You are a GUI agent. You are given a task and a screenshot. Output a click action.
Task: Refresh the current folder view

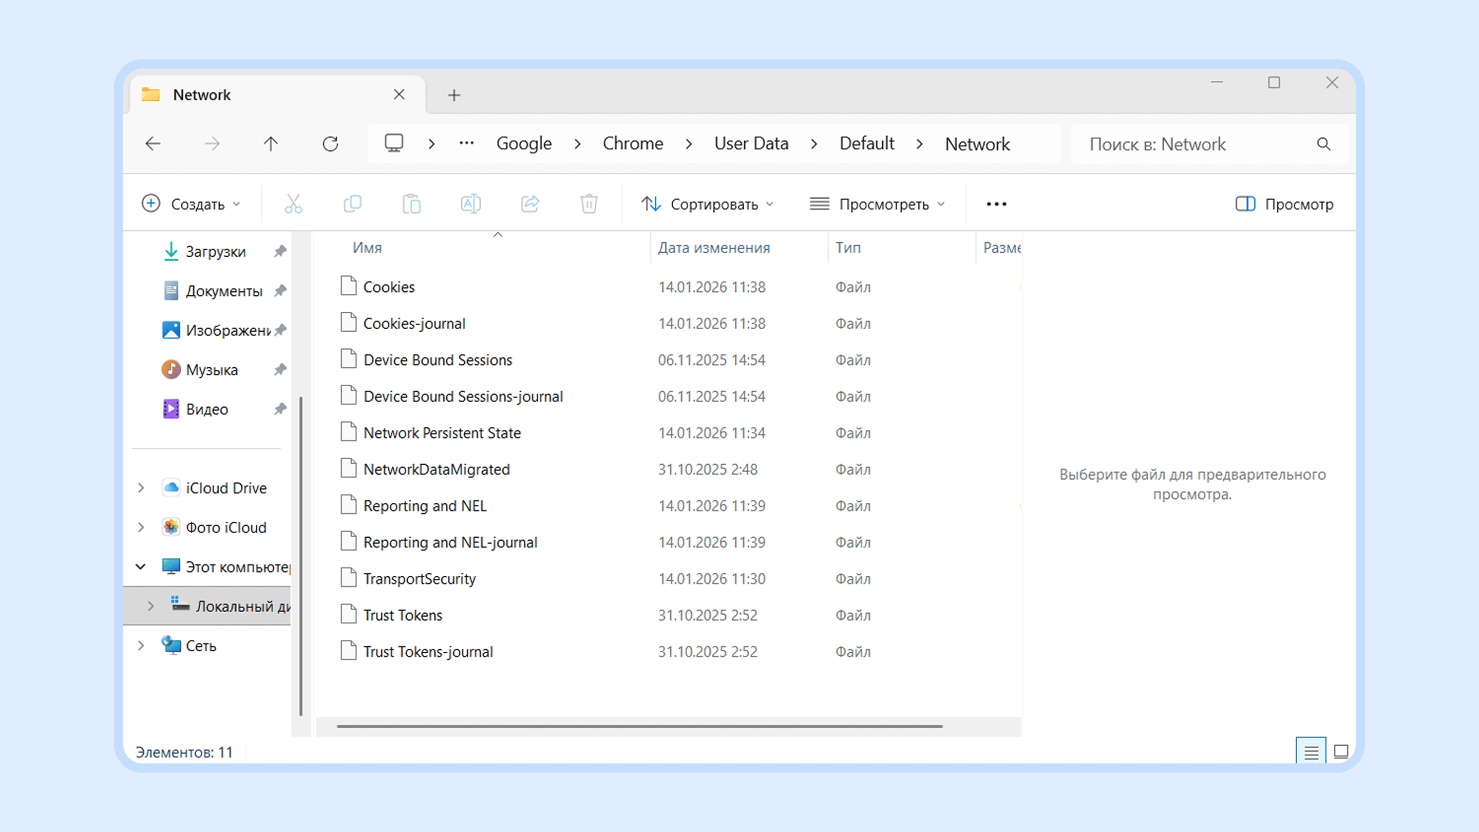point(330,144)
